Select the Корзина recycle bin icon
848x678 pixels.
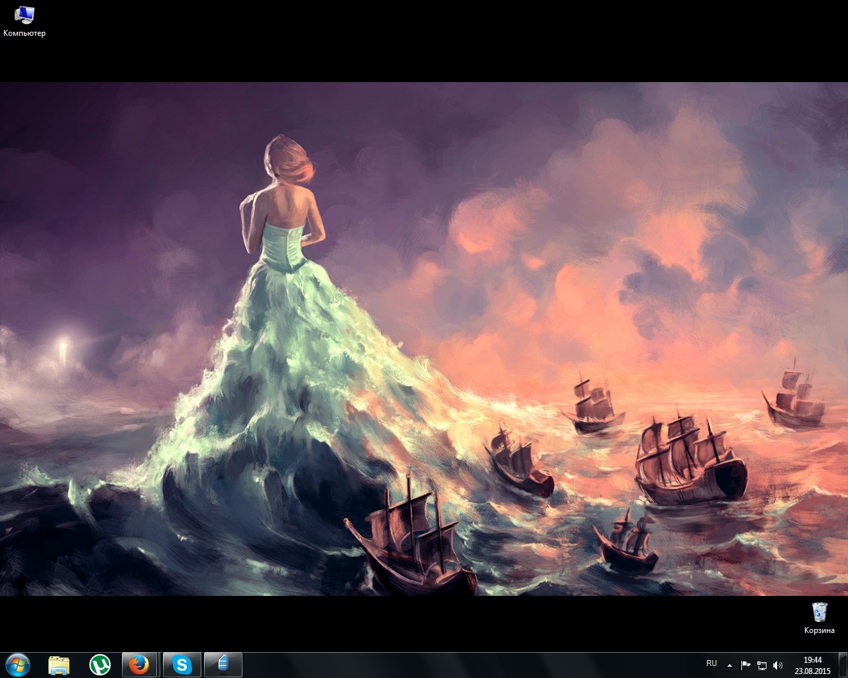(820, 618)
